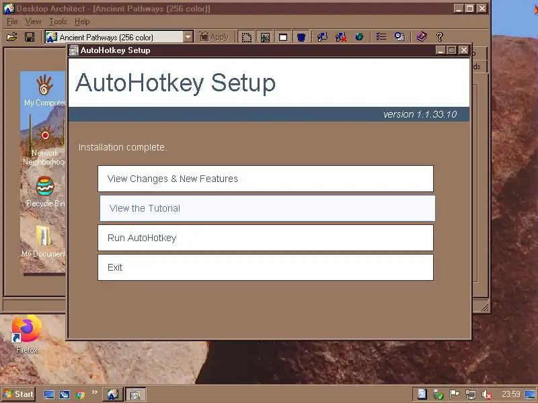This screenshot has width=538, height=403.
Task: Click Show Desktop quick launch icon
Action: pyautogui.click(x=48, y=394)
